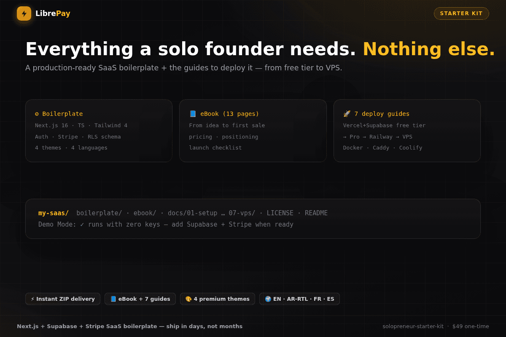The image size is (506, 337).
Task: Open the STARTER KIT badge
Action: click(461, 13)
